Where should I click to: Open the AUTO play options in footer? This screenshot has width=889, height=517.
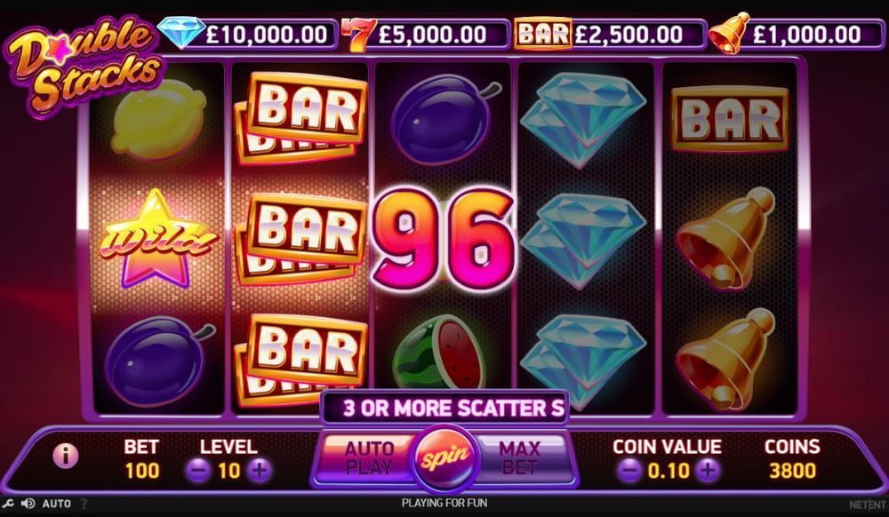[x=57, y=503]
